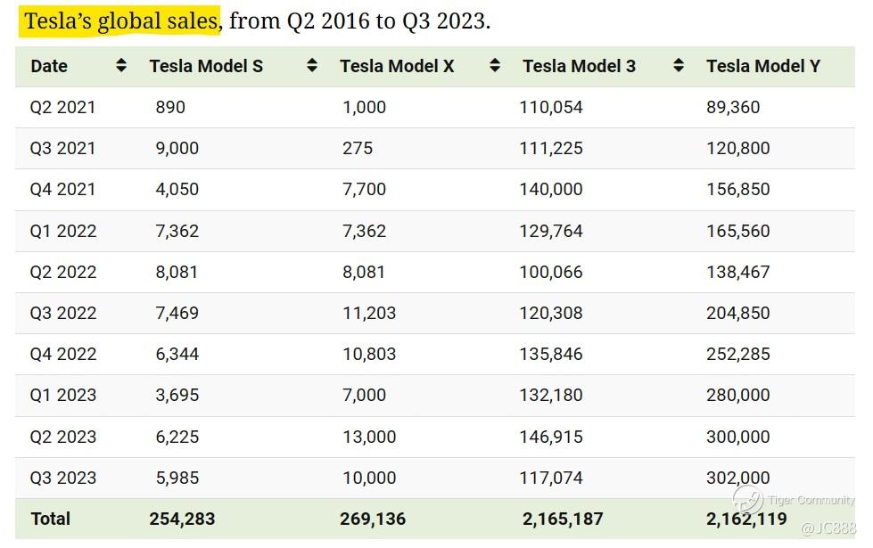Select the Q4 2021 Model 3 value 140,000
The image size is (873, 548).
click(x=551, y=189)
